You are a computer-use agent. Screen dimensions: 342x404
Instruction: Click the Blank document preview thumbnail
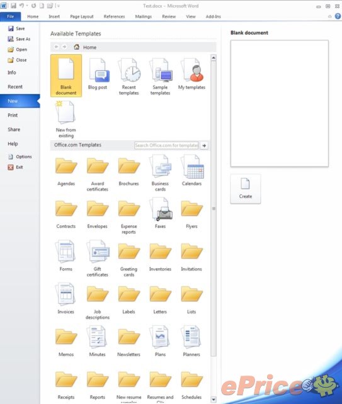[280, 104]
